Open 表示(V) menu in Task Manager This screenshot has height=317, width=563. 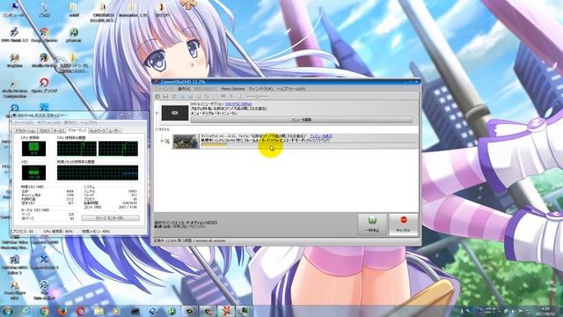[x=70, y=123]
